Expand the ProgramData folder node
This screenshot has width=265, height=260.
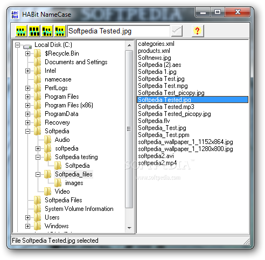coord(27,114)
